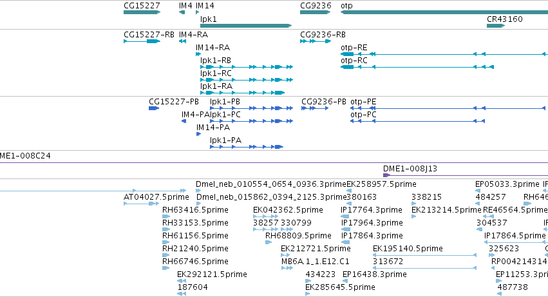Click the IP17864.5prime EST label
The height and width of the screenshot is (297, 548).
(515, 236)
